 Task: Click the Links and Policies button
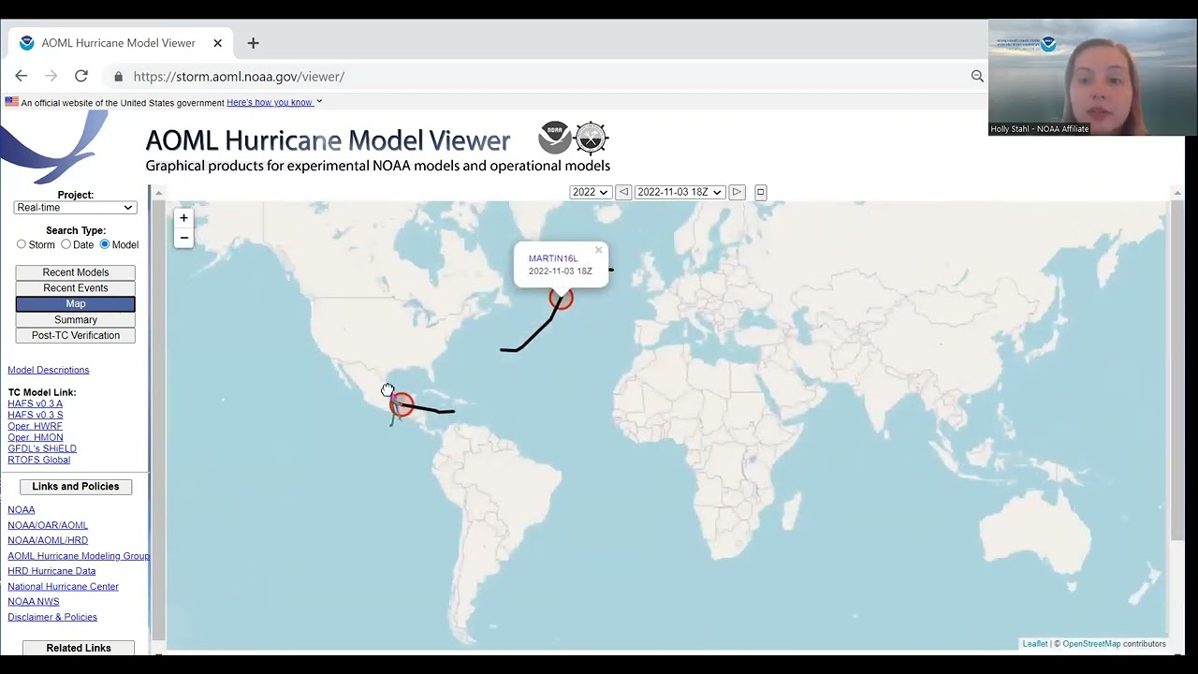76,487
